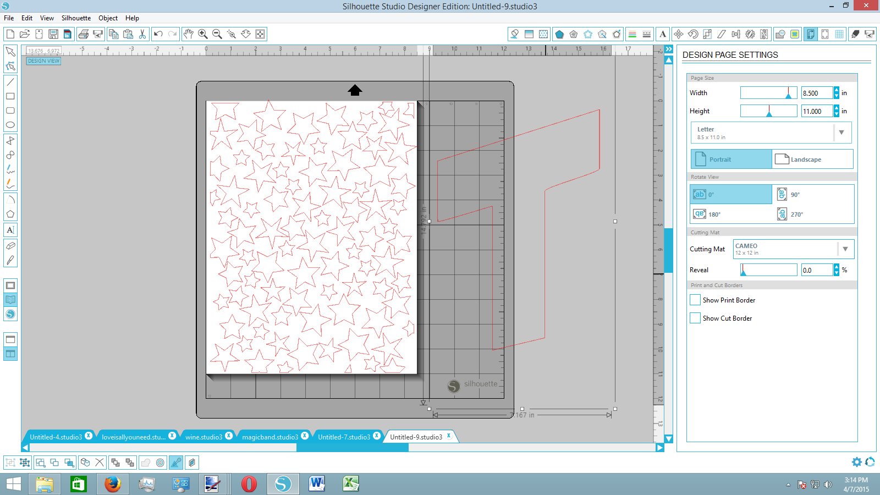Select the Rounded Rectangle tool
The width and height of the screenshot is (880, 495).
tap(10, 111)
